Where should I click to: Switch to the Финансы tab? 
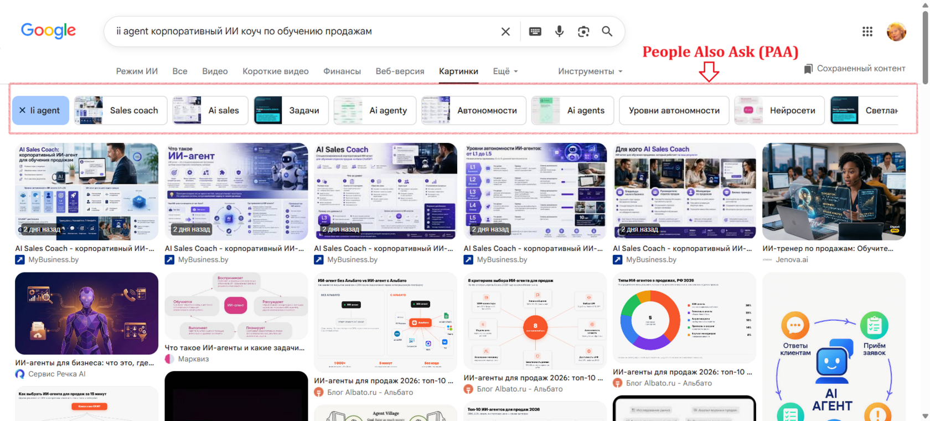coord(342,71)
